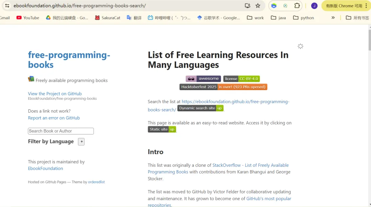Show more bookmarks with the chevron
Screen dimensions: 371x207
pos(333,18)
